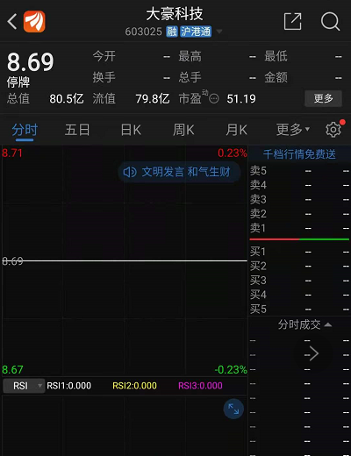Expand the 更多 chart period dropdown
The width and height of the screenshot is (351, 456).
tap(293, 130)
